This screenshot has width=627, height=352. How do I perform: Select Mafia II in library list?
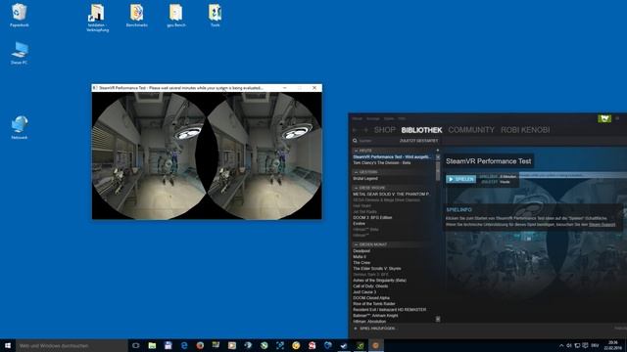tap(360, 256)
